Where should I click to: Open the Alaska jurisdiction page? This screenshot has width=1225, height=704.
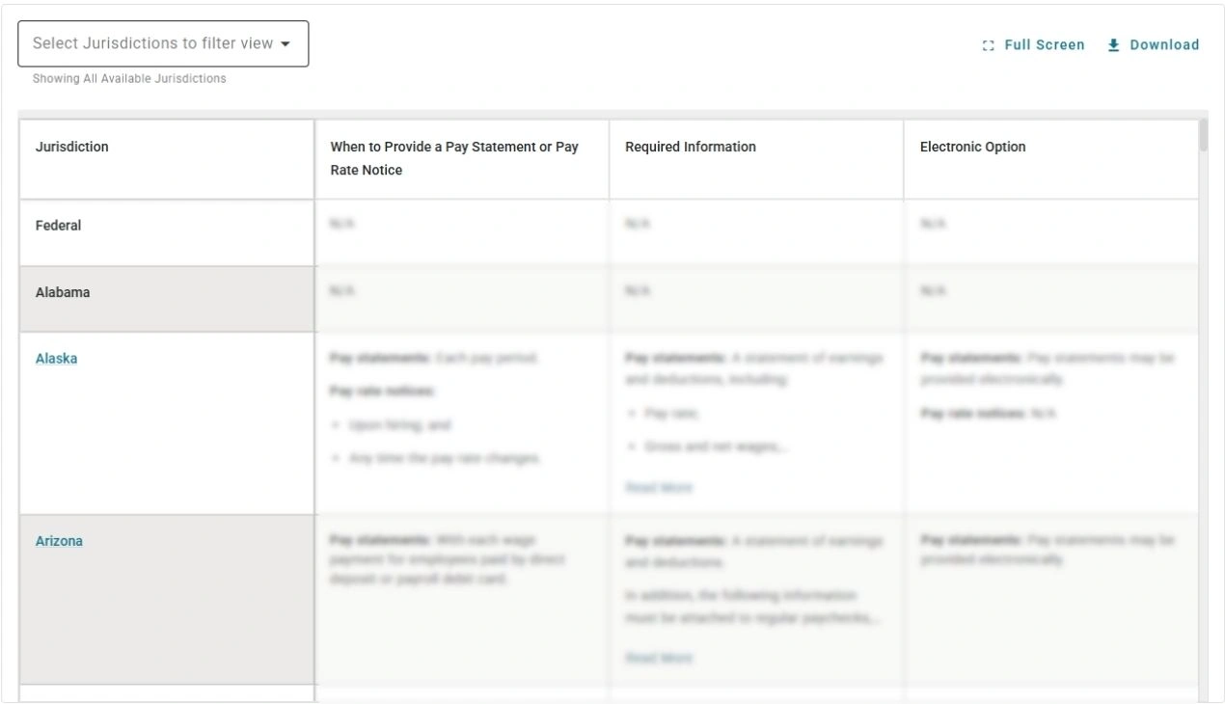pos(56,357)
